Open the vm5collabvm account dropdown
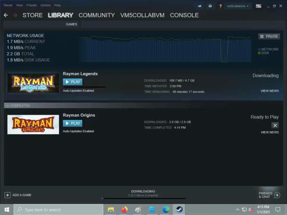This screenshot has width=287, height=215. (238, 6)
